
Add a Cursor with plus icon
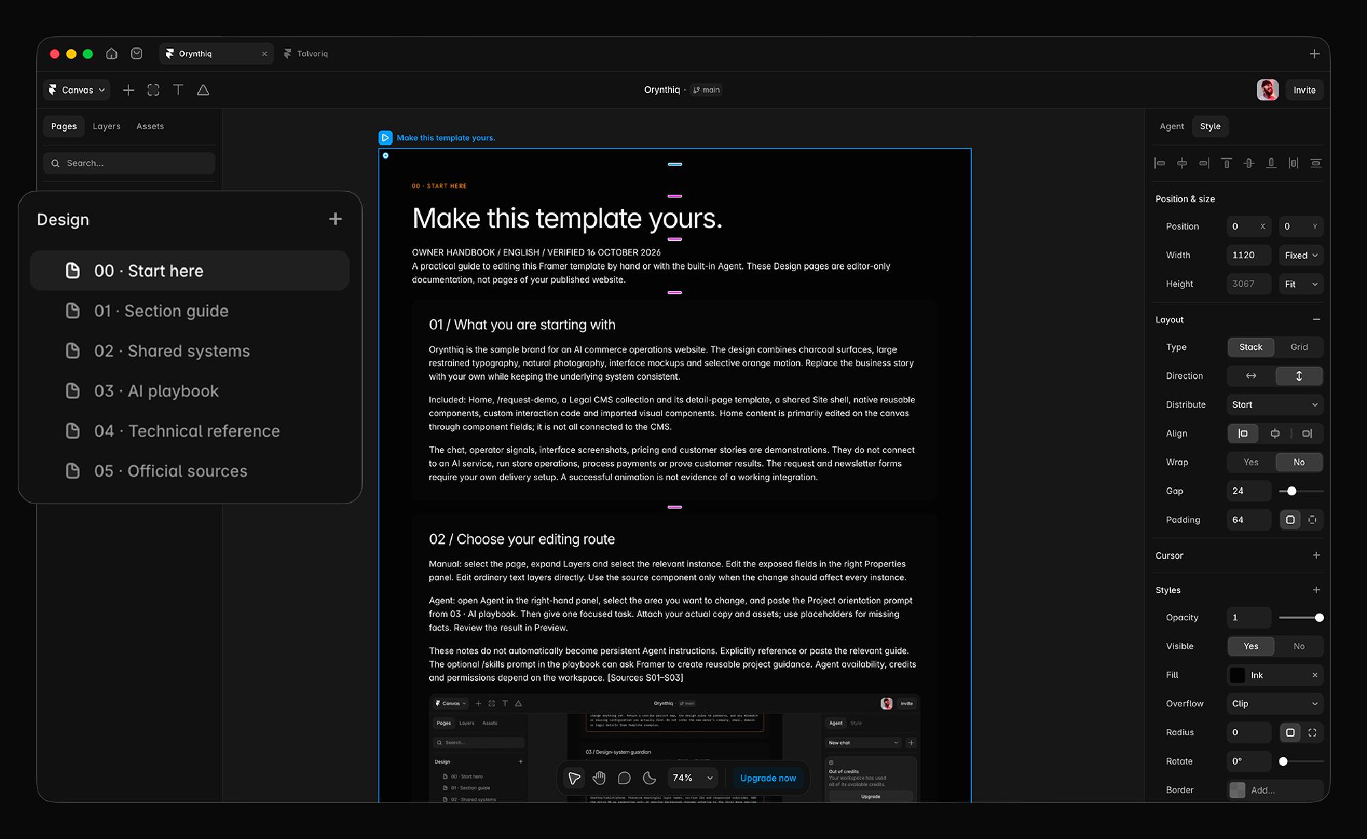click(1316, 555)
